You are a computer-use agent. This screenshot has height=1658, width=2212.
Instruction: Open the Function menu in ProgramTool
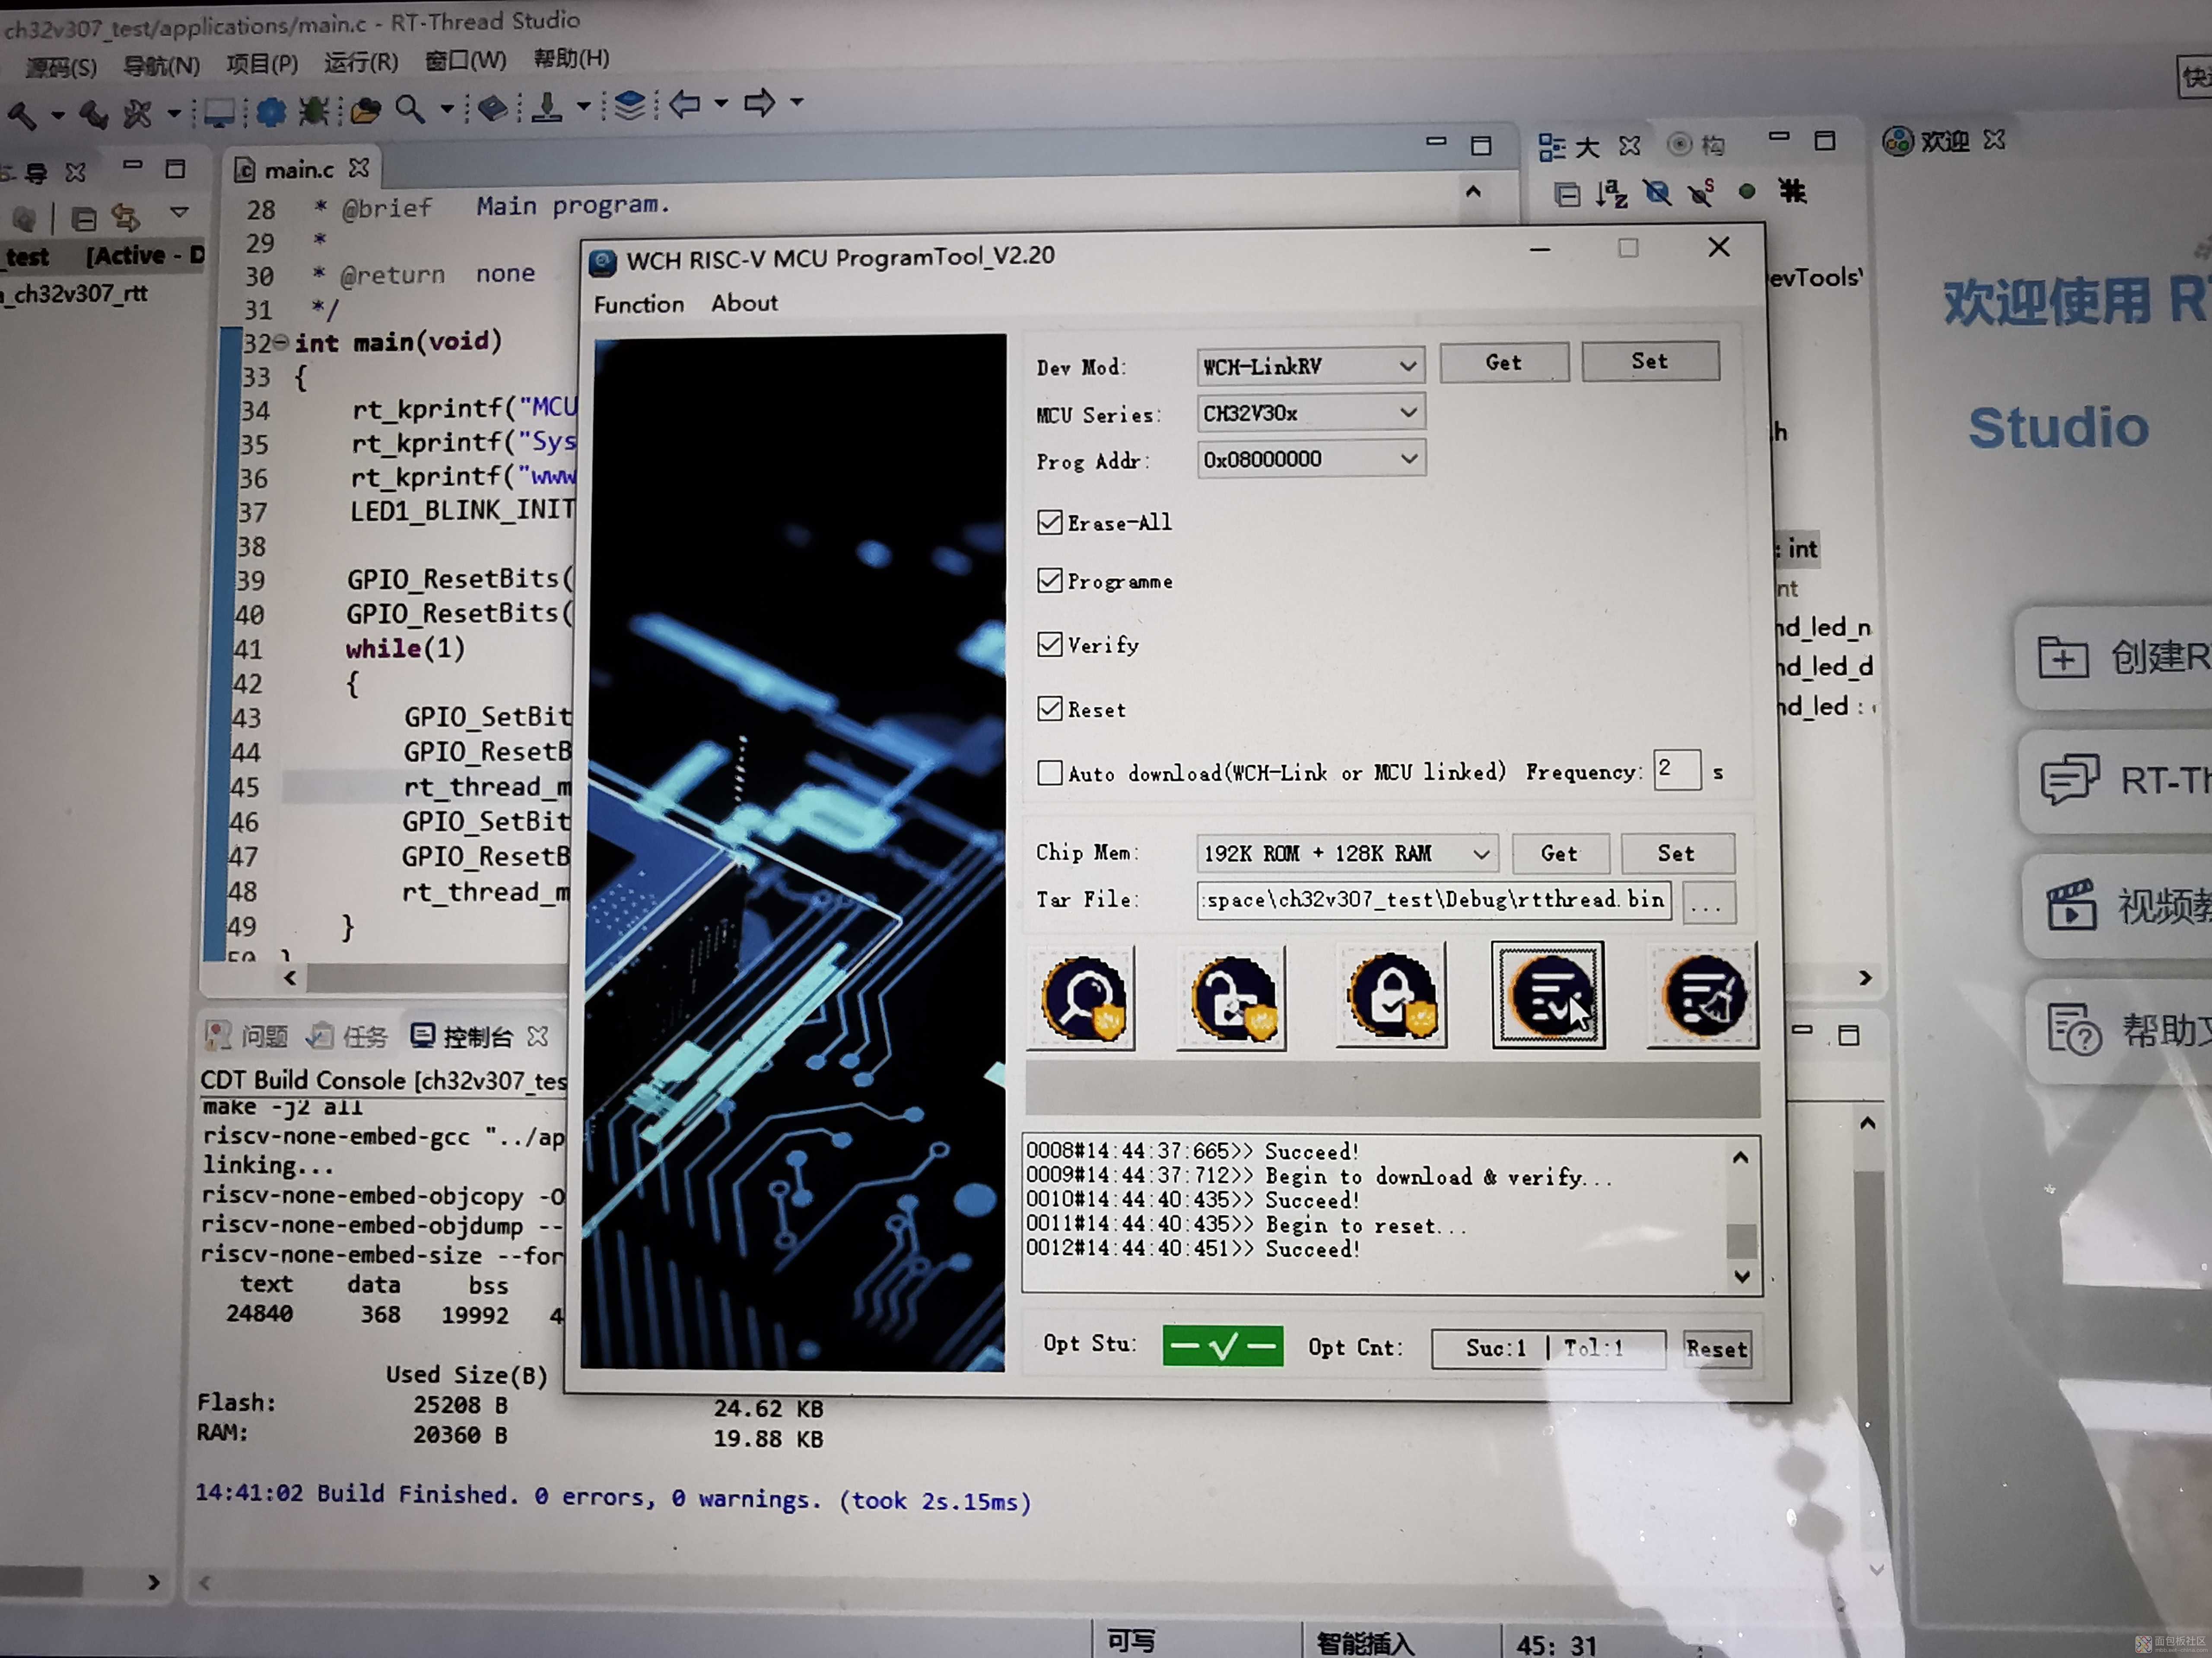click(639, 304)
